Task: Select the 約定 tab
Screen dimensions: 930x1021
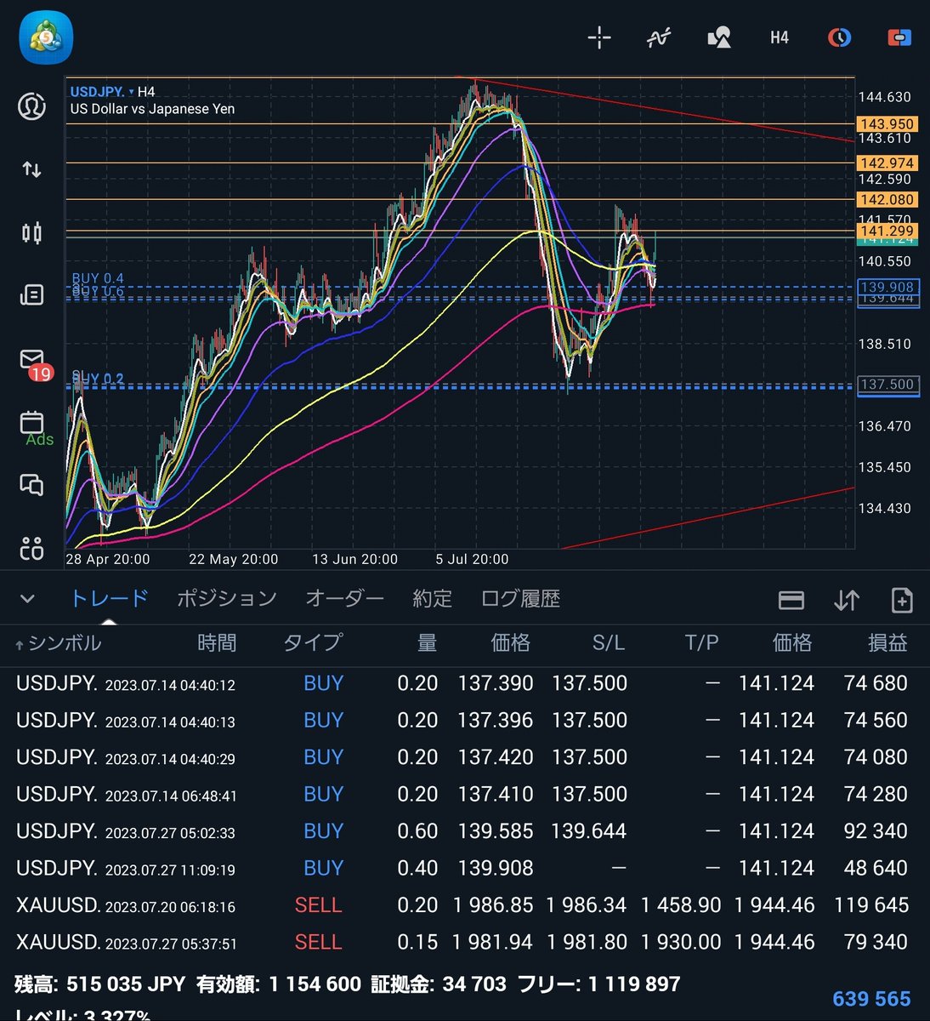Action: tap(432, 599)
